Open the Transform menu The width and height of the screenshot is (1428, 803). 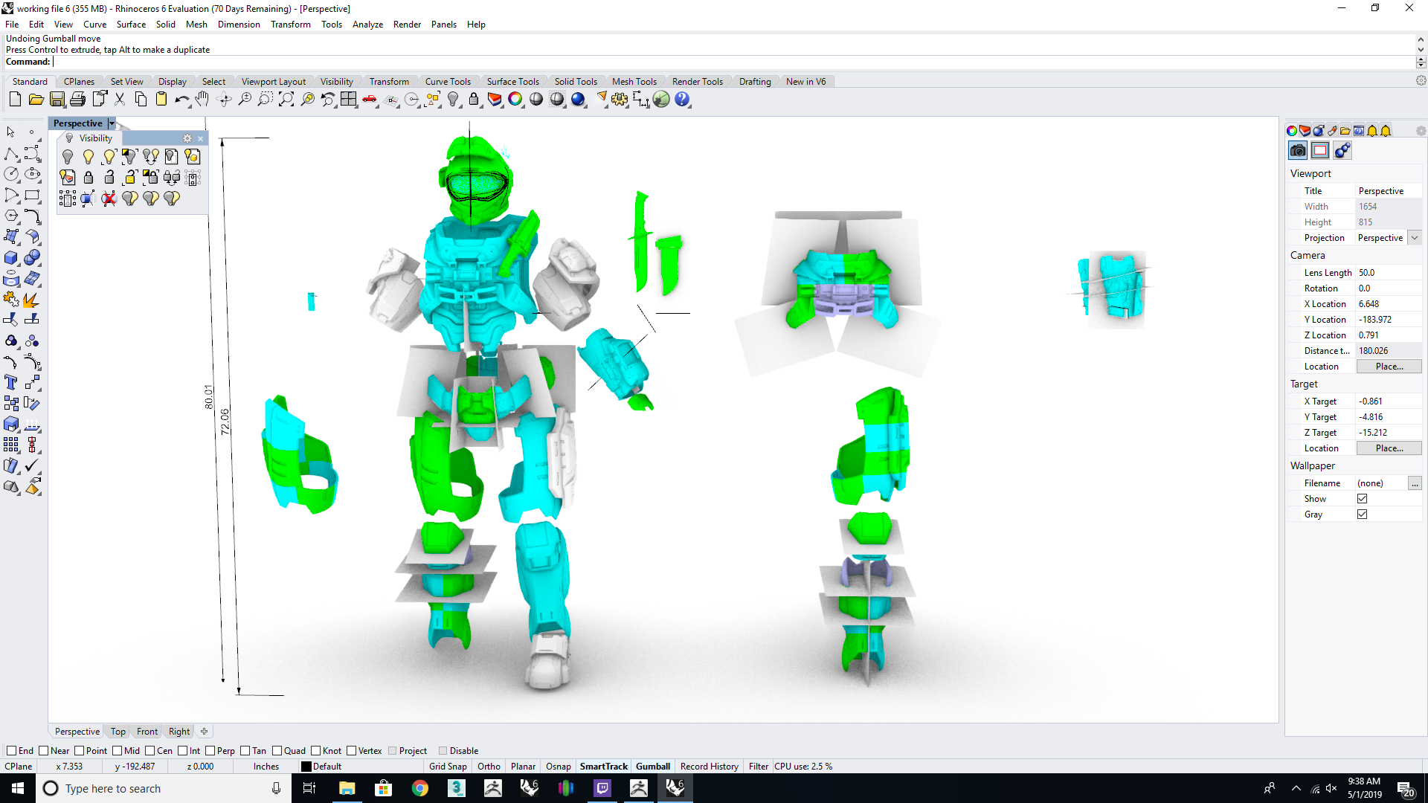290,25
